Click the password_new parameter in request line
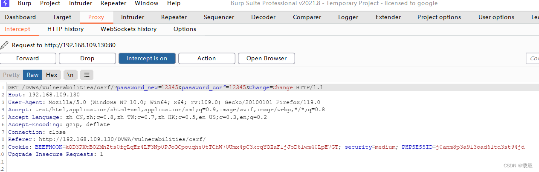The height and width of the screenshot is (172, 539). pyautogui.click(x=148, y=87)
